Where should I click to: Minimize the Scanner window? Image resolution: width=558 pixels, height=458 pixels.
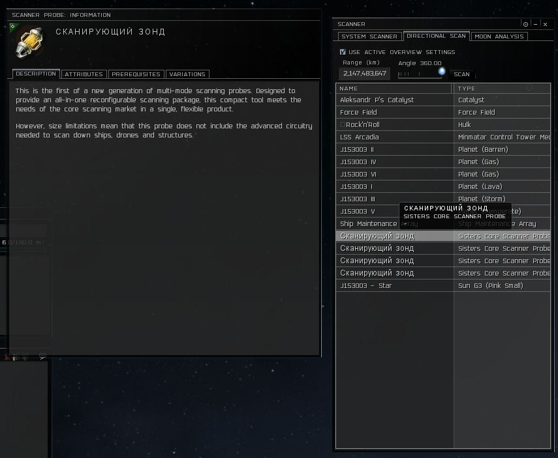pyautogui.click(x=535, y=24)
